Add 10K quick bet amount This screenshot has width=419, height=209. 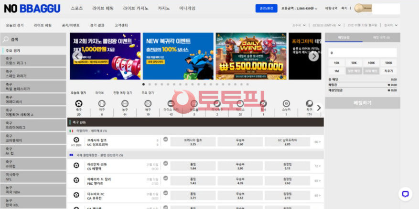pyautogui.click(x=336, y=63)
